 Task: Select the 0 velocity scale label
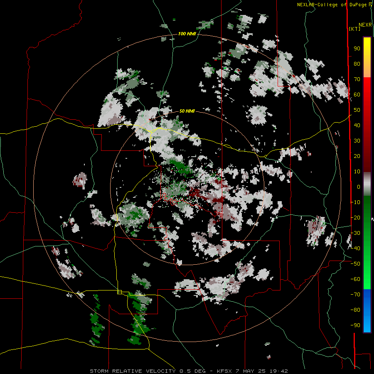coord(359,187)
